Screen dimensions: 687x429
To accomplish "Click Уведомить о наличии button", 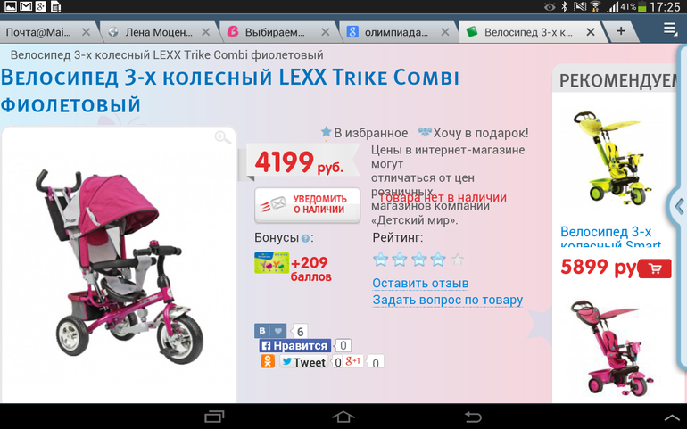I will 308,205.
